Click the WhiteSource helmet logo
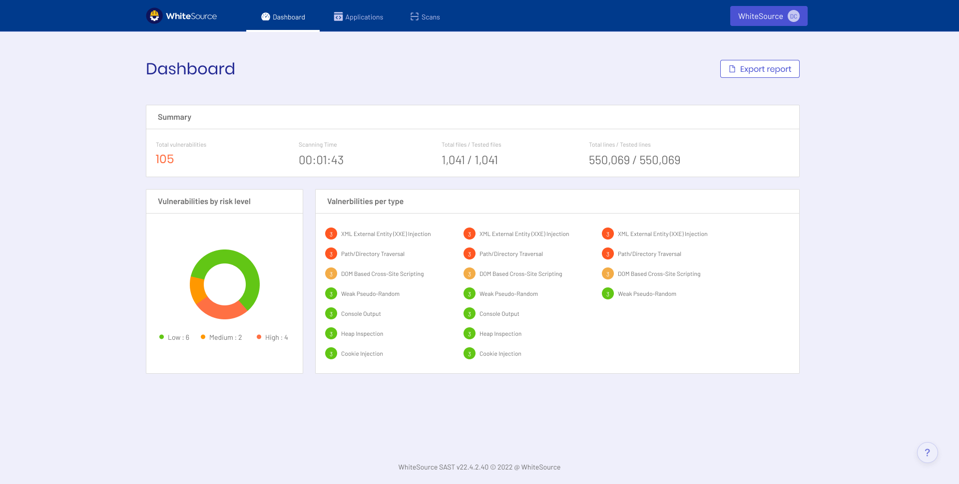 154,15
